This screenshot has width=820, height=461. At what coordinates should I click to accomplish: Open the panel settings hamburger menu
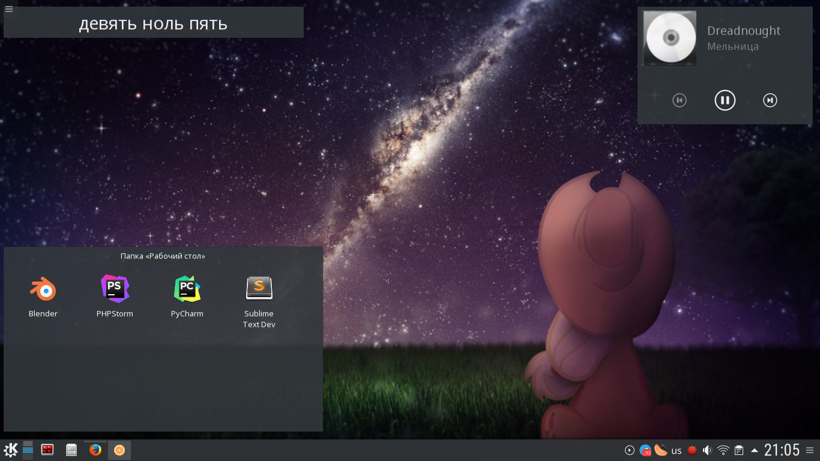pyautogui.click(x=810, y=450)
